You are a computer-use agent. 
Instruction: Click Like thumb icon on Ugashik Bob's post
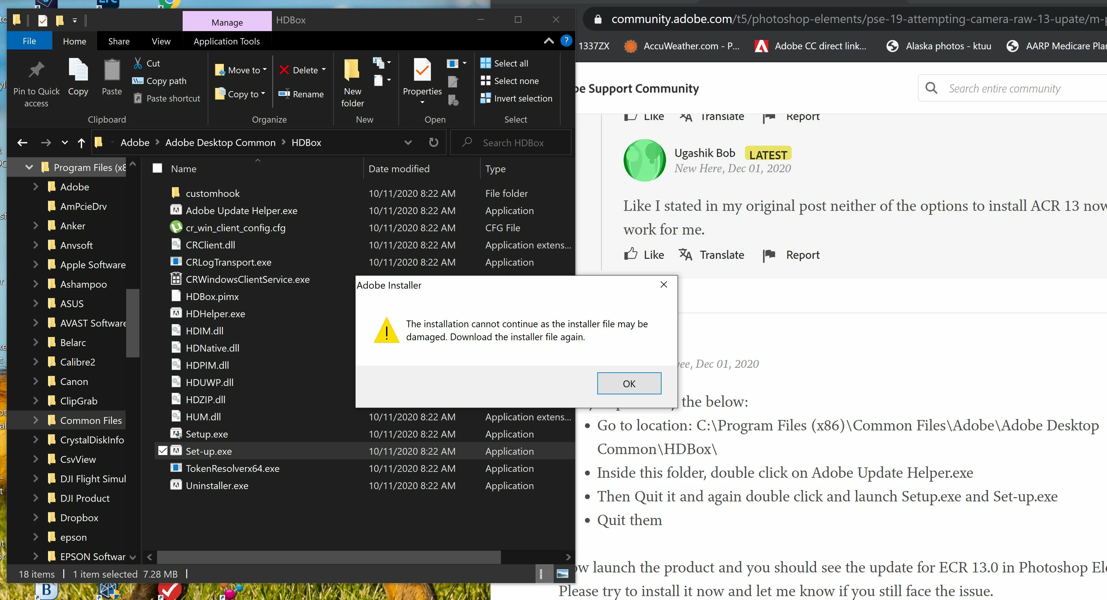pyautogui.click(x=630, y=255)
